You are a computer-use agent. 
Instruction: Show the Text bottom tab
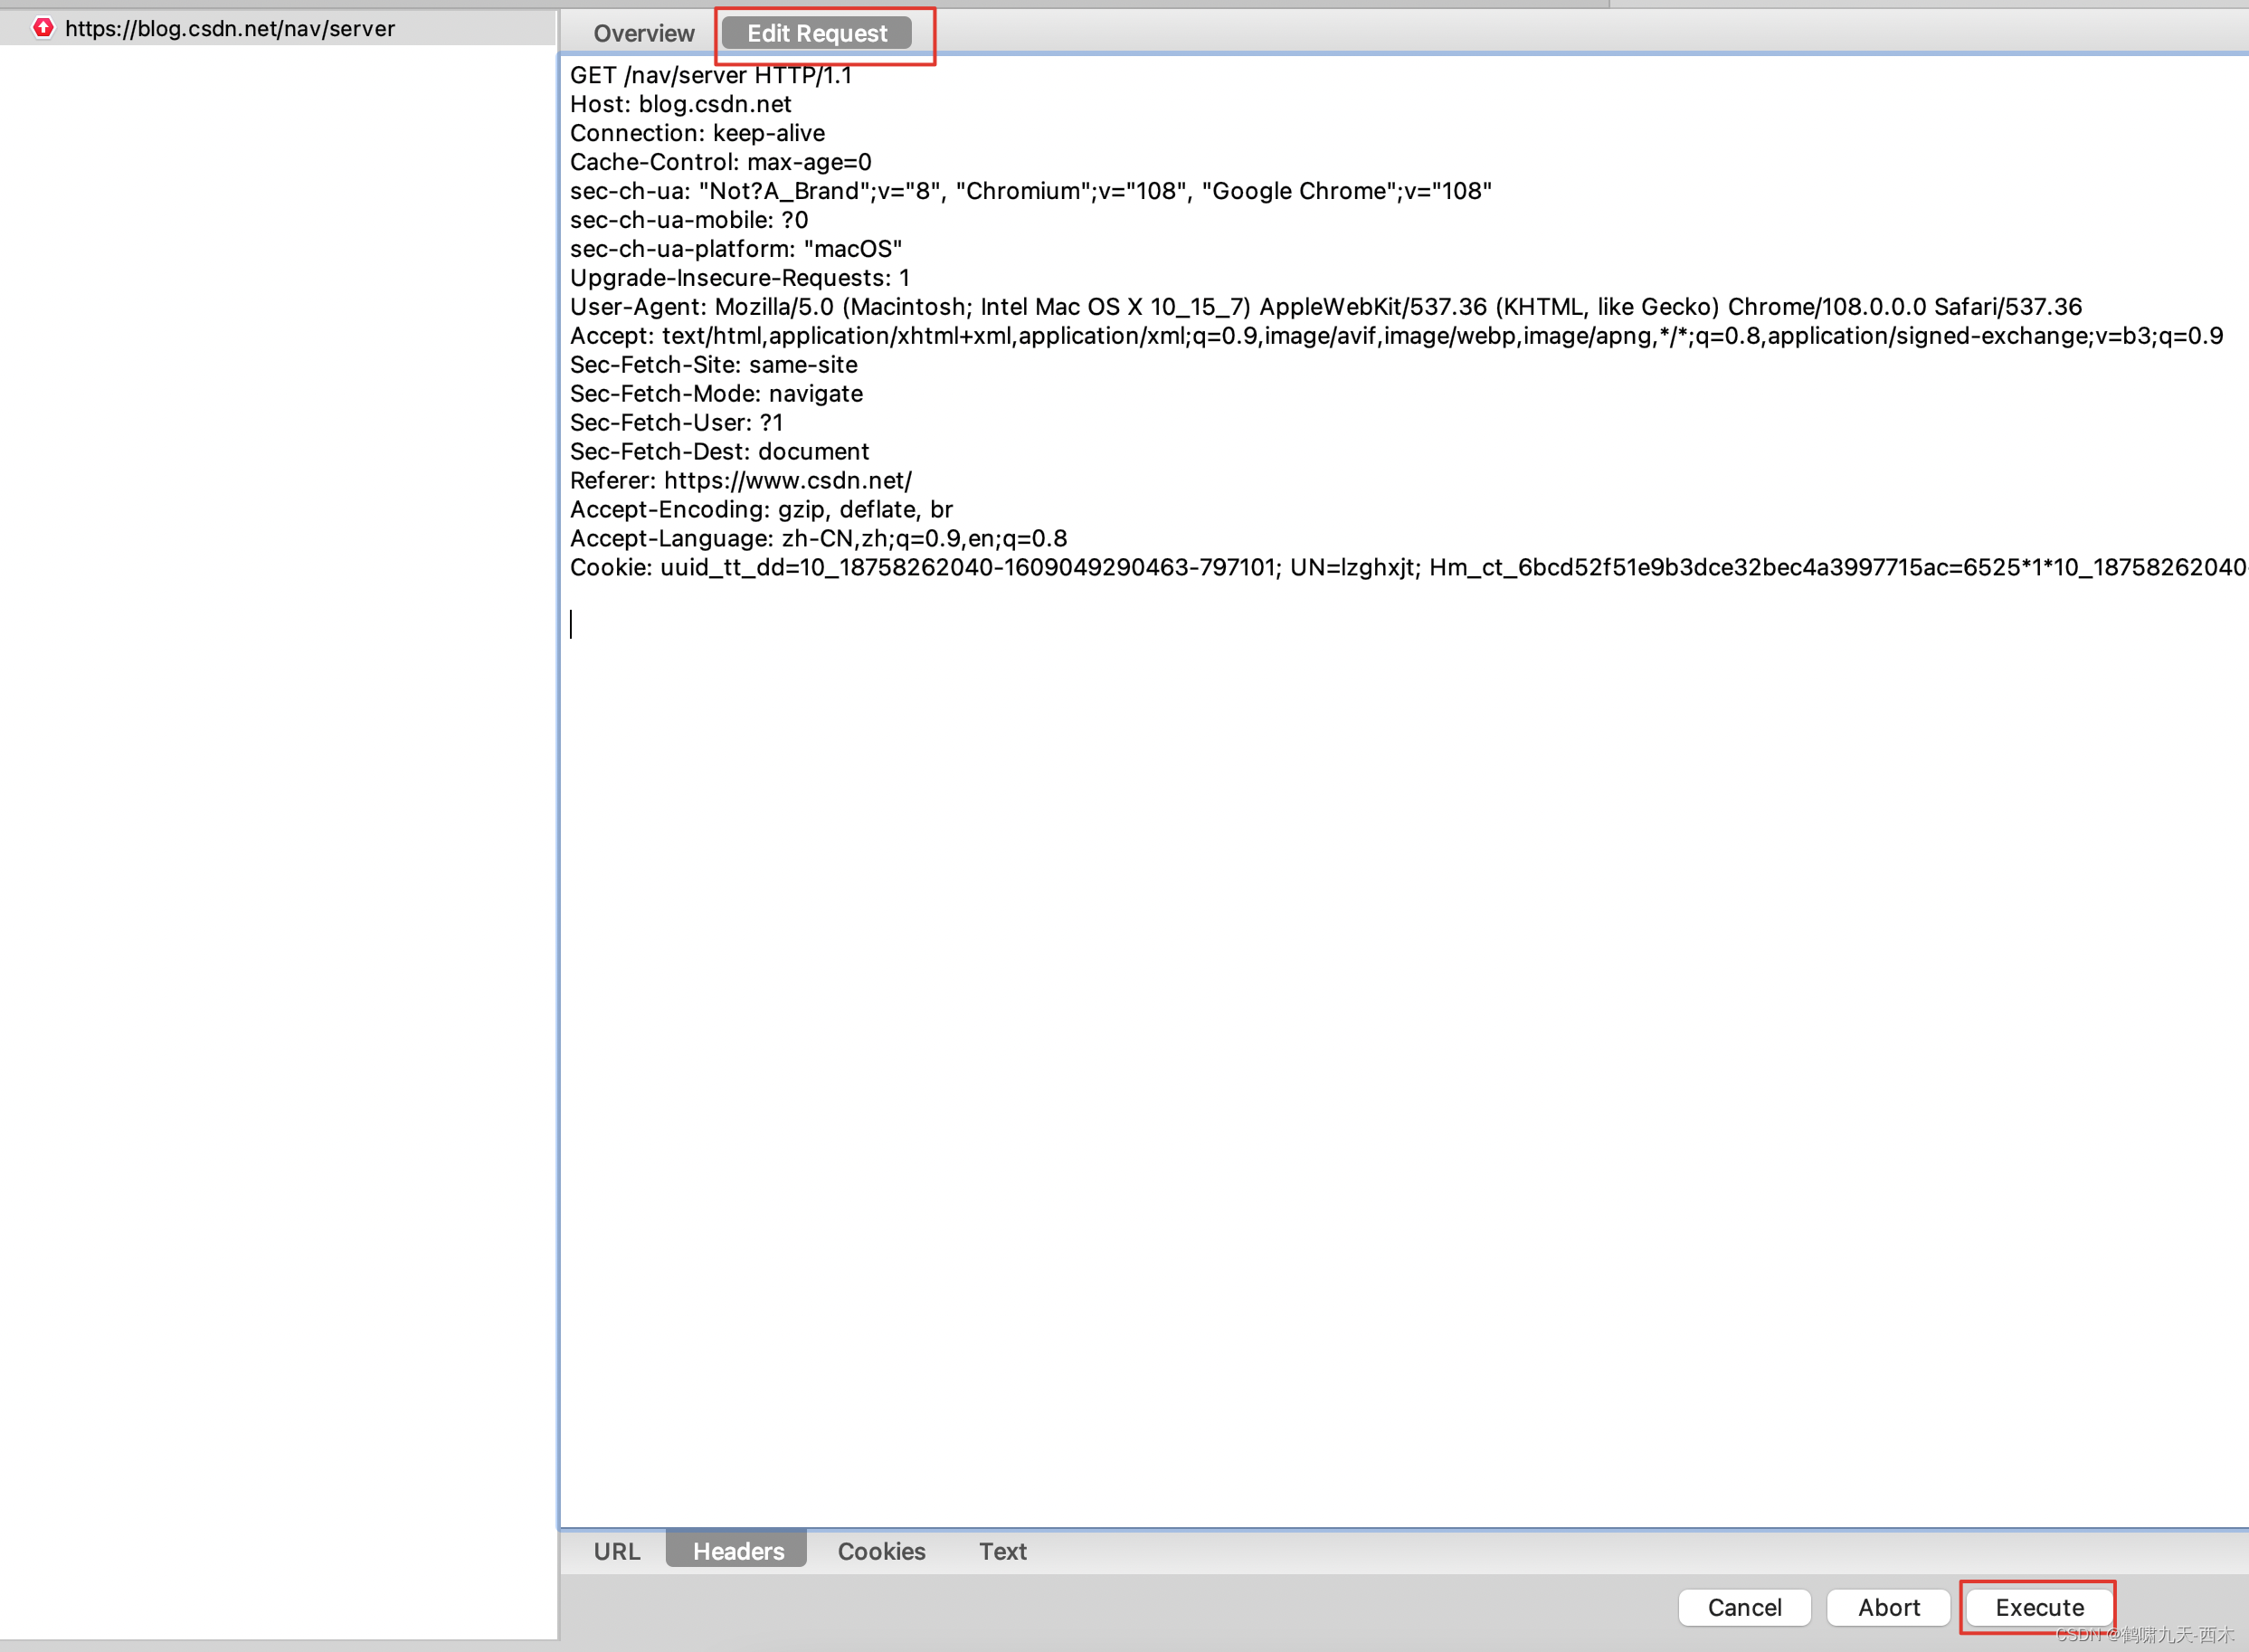click(1002, 1551)
